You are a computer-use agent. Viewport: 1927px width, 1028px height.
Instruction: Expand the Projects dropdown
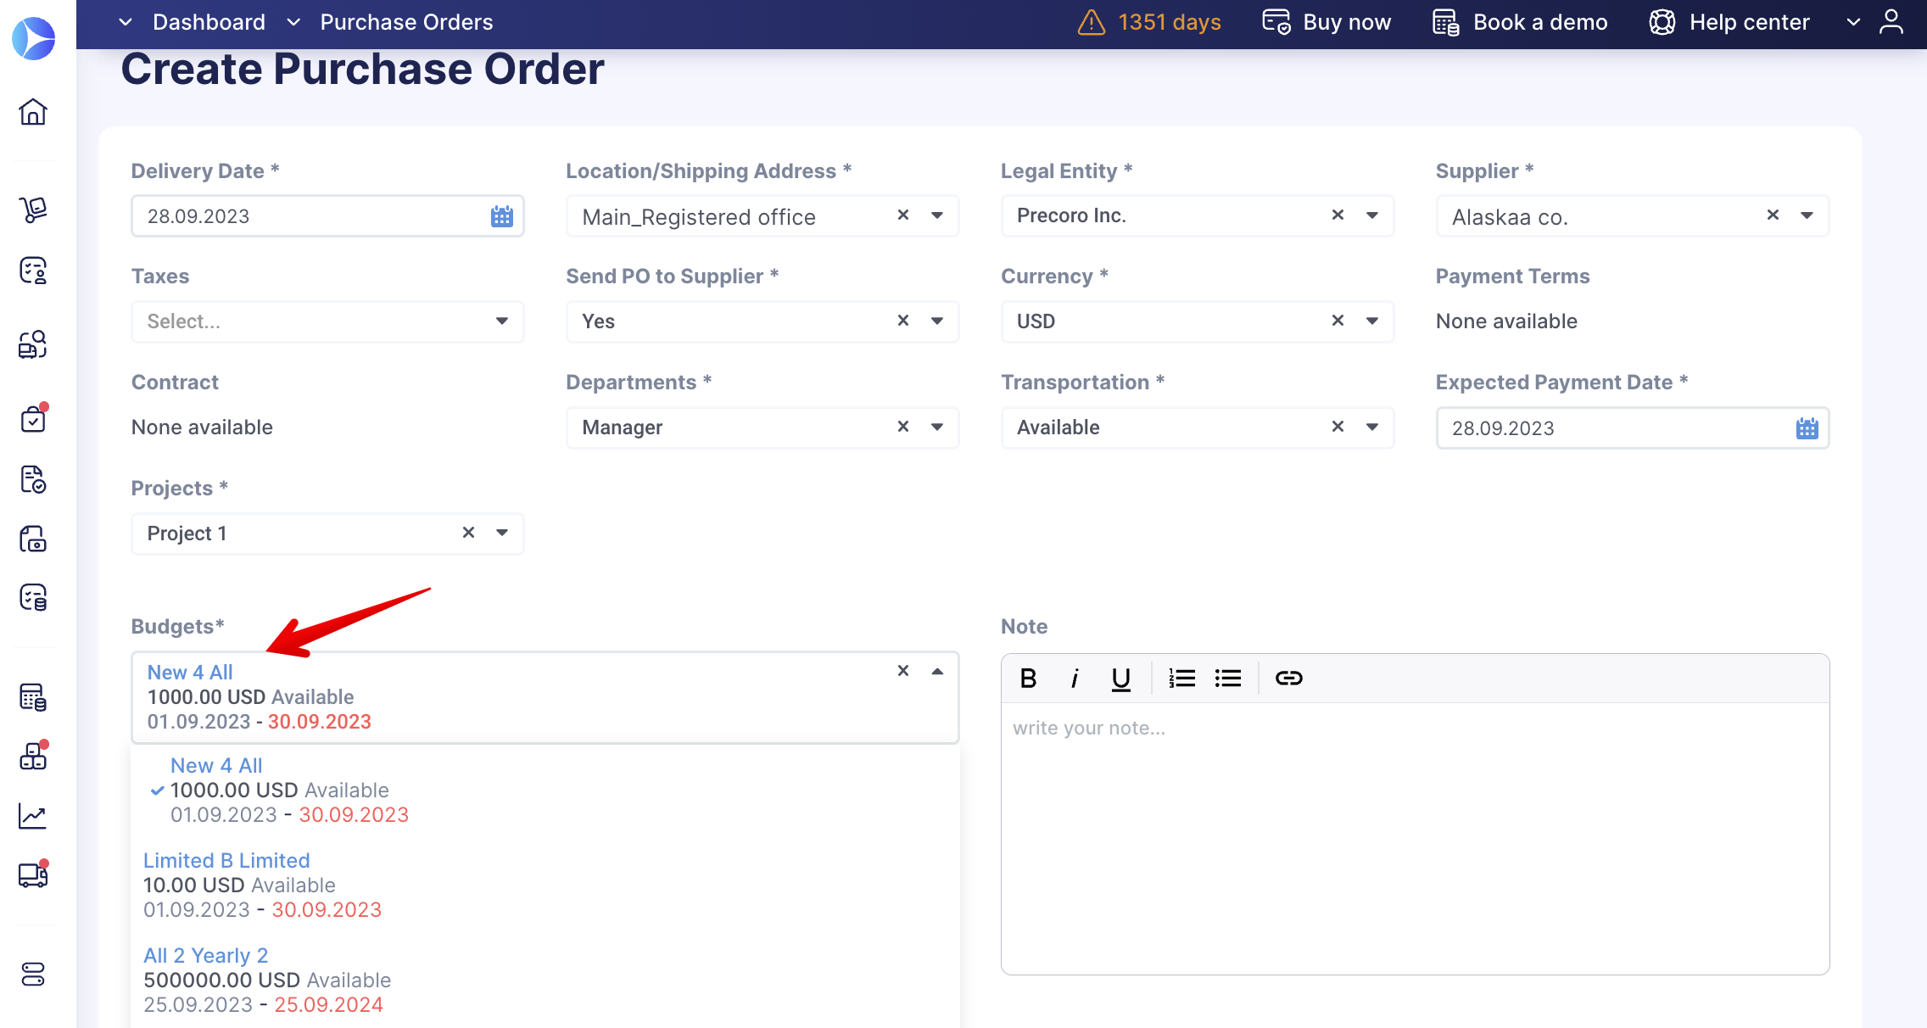502,533
